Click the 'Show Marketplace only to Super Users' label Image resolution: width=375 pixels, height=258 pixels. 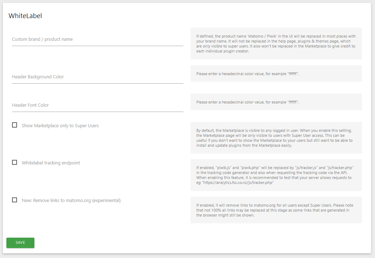(60, 126)
